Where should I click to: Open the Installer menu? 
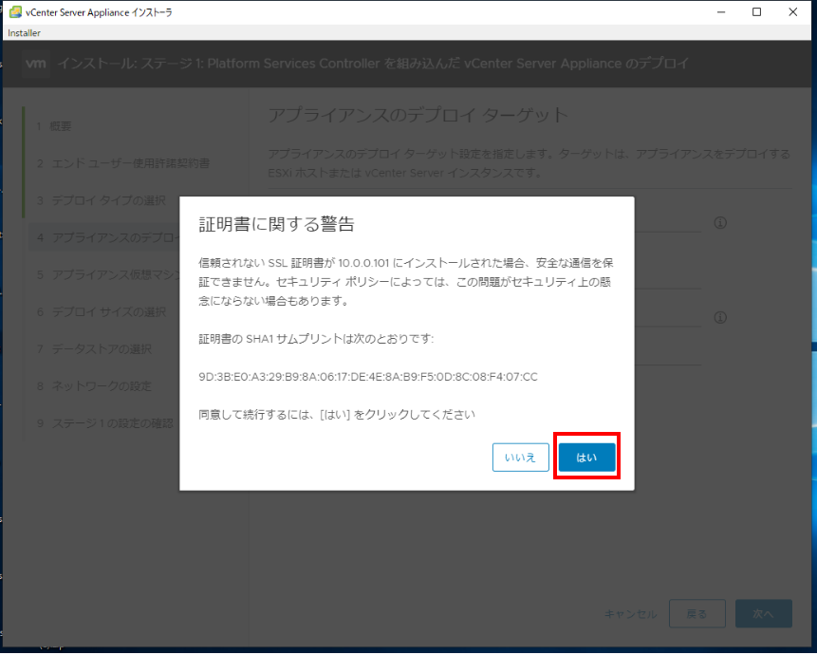pyautogui.click(x=24, y=33)
